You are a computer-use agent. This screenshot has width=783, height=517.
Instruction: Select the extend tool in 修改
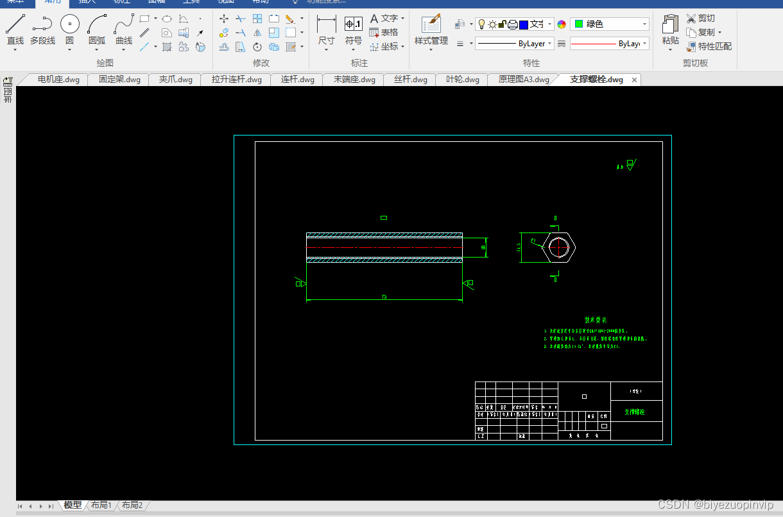pos(241,33)
